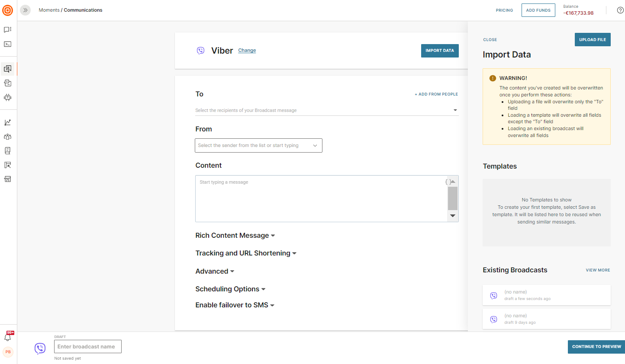Expand Tracking and URL Shortening section
This screenshot has width=625, height=364.
click(x=245, y=253)
